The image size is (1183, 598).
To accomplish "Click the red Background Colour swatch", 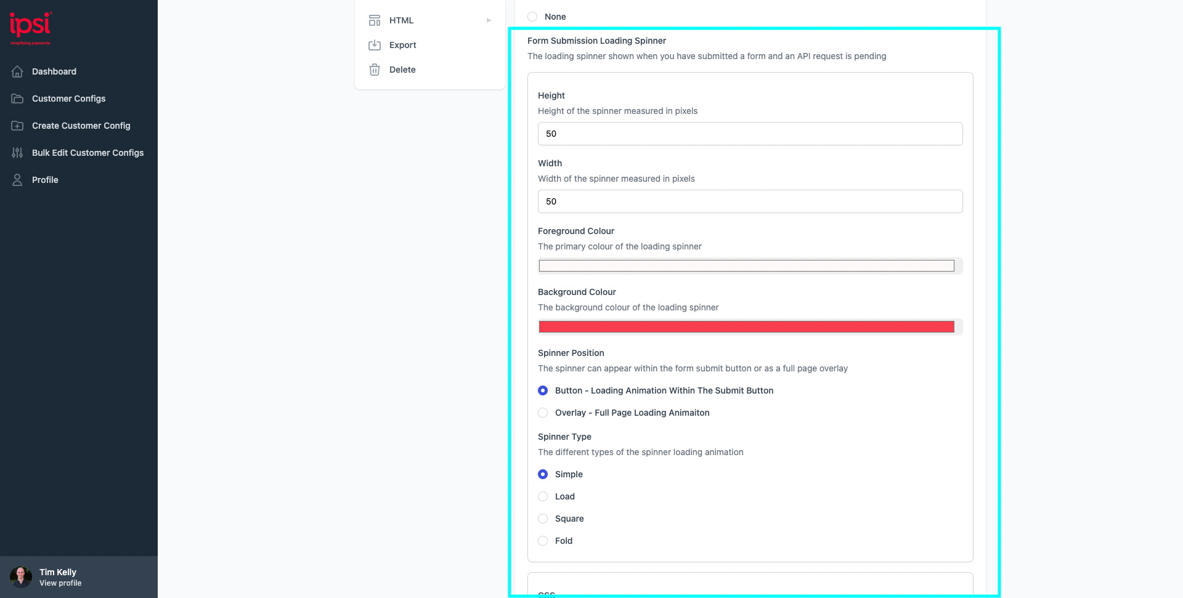I will [746, 326].
